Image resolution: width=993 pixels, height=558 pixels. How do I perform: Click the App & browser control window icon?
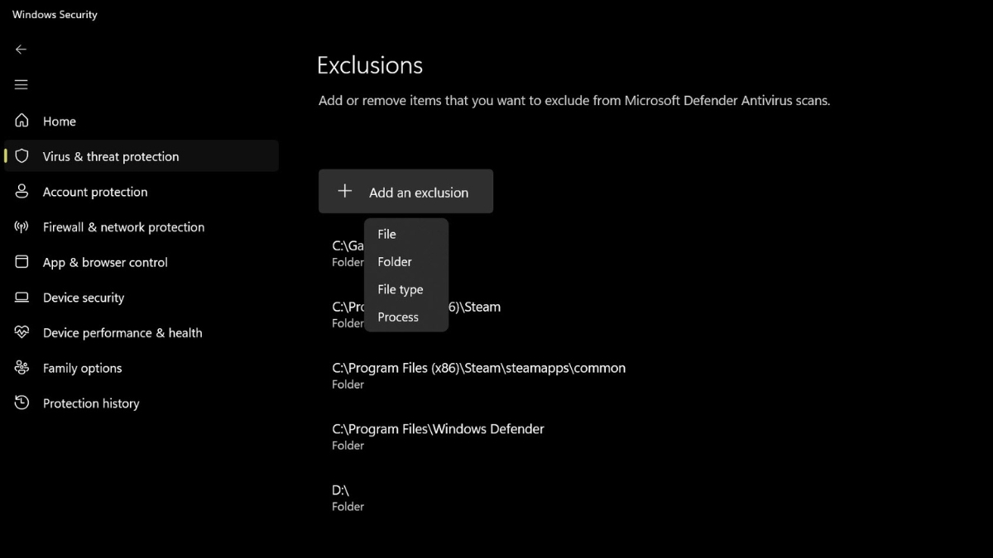coord(22,262)
